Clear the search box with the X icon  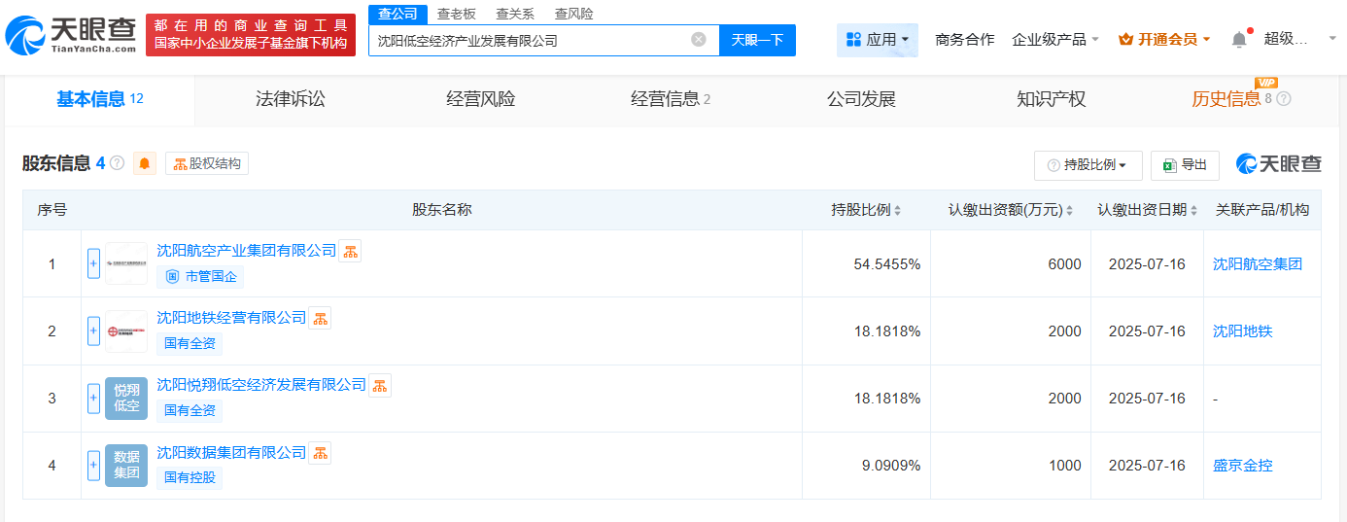click(699, 40)
